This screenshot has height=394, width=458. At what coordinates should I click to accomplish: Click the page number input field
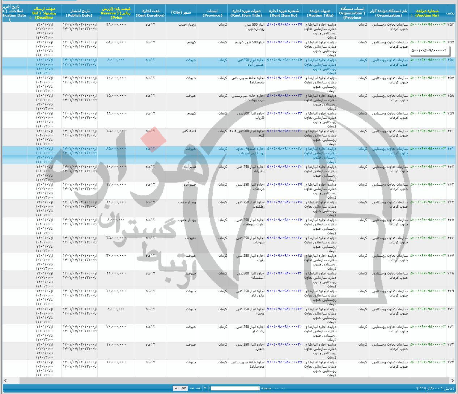click(x=235, y=388)
